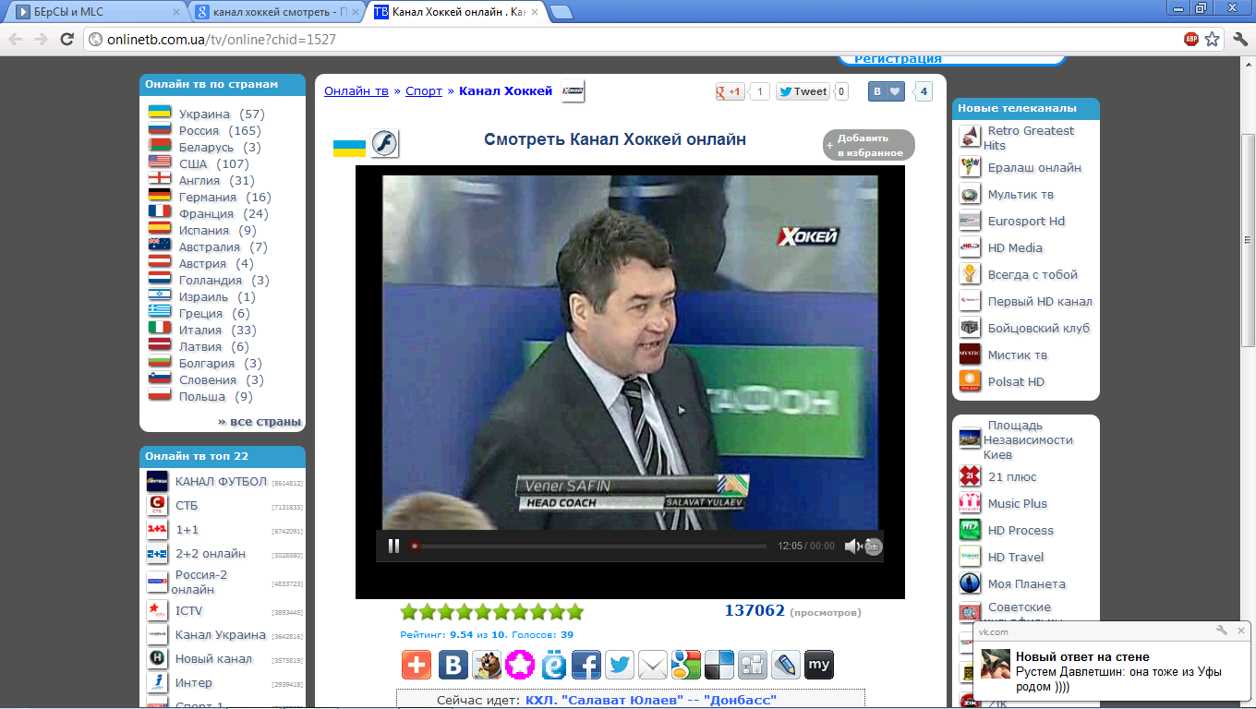Toggle fullscreen button in video player
The width and height of the screenshot is (1256, 709).
click(874, 547)
